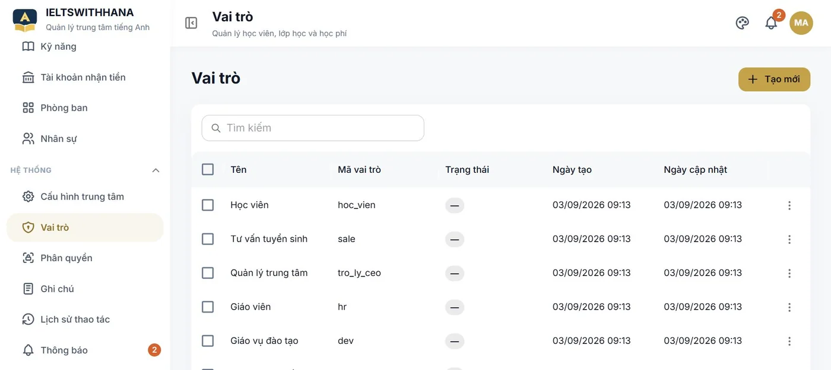
Task: Click the history clock icon for Lịch sử thao tác
Action: 28,320
